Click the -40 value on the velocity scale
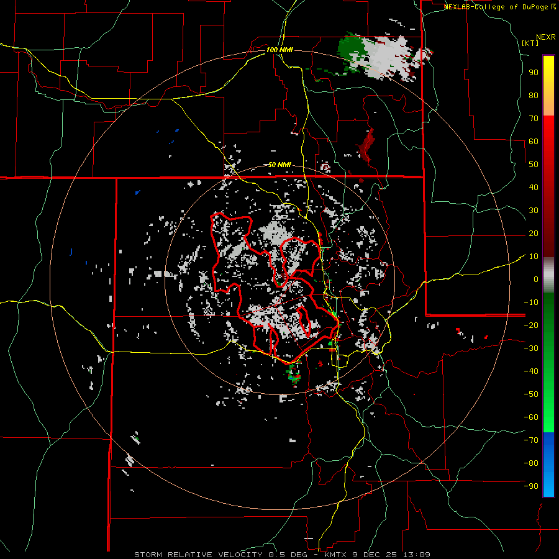This screenshot has width=559, height=559. pyautogui.click(x=531, y=371)
